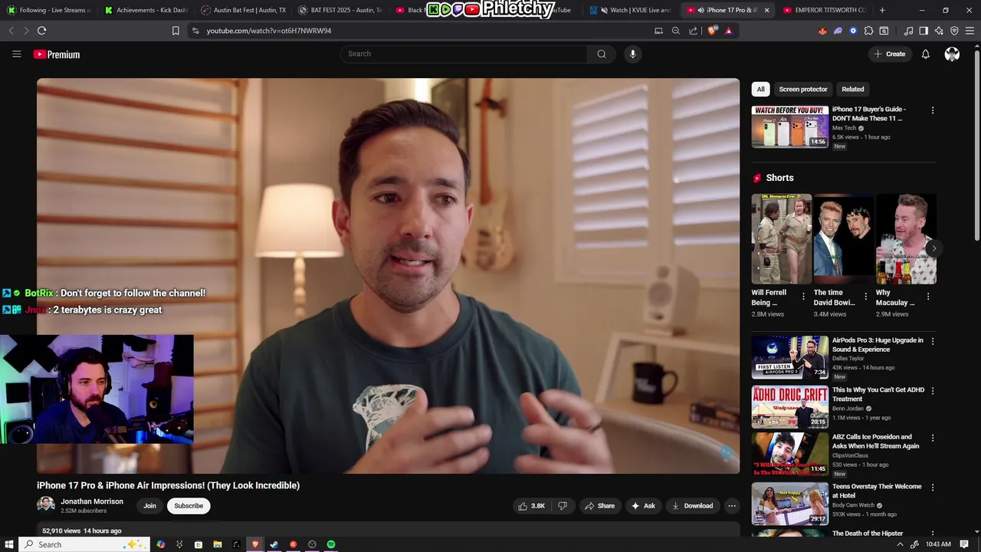
Task: Open options for Can't Get ADHD Treatment video
Action: [x=933, y=391]
